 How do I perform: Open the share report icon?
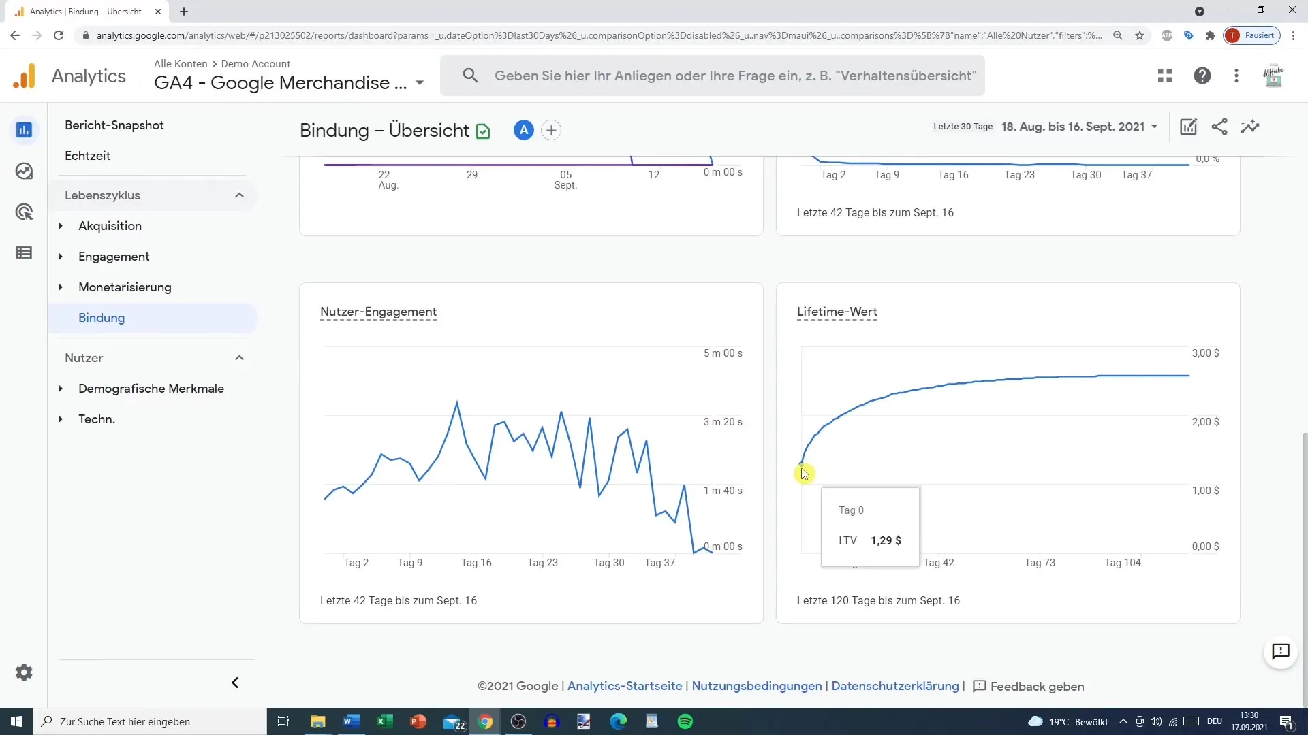1219,127
